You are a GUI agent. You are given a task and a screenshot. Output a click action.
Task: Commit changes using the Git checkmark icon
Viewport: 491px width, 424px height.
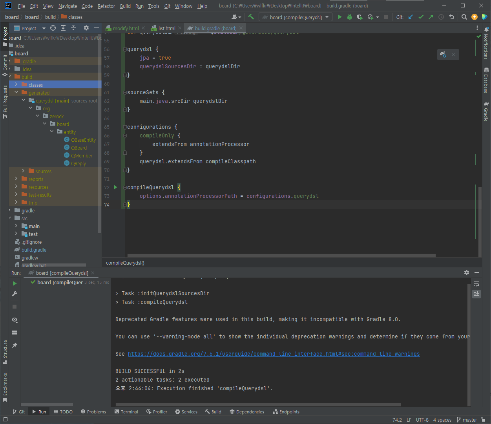coord(421,17)
